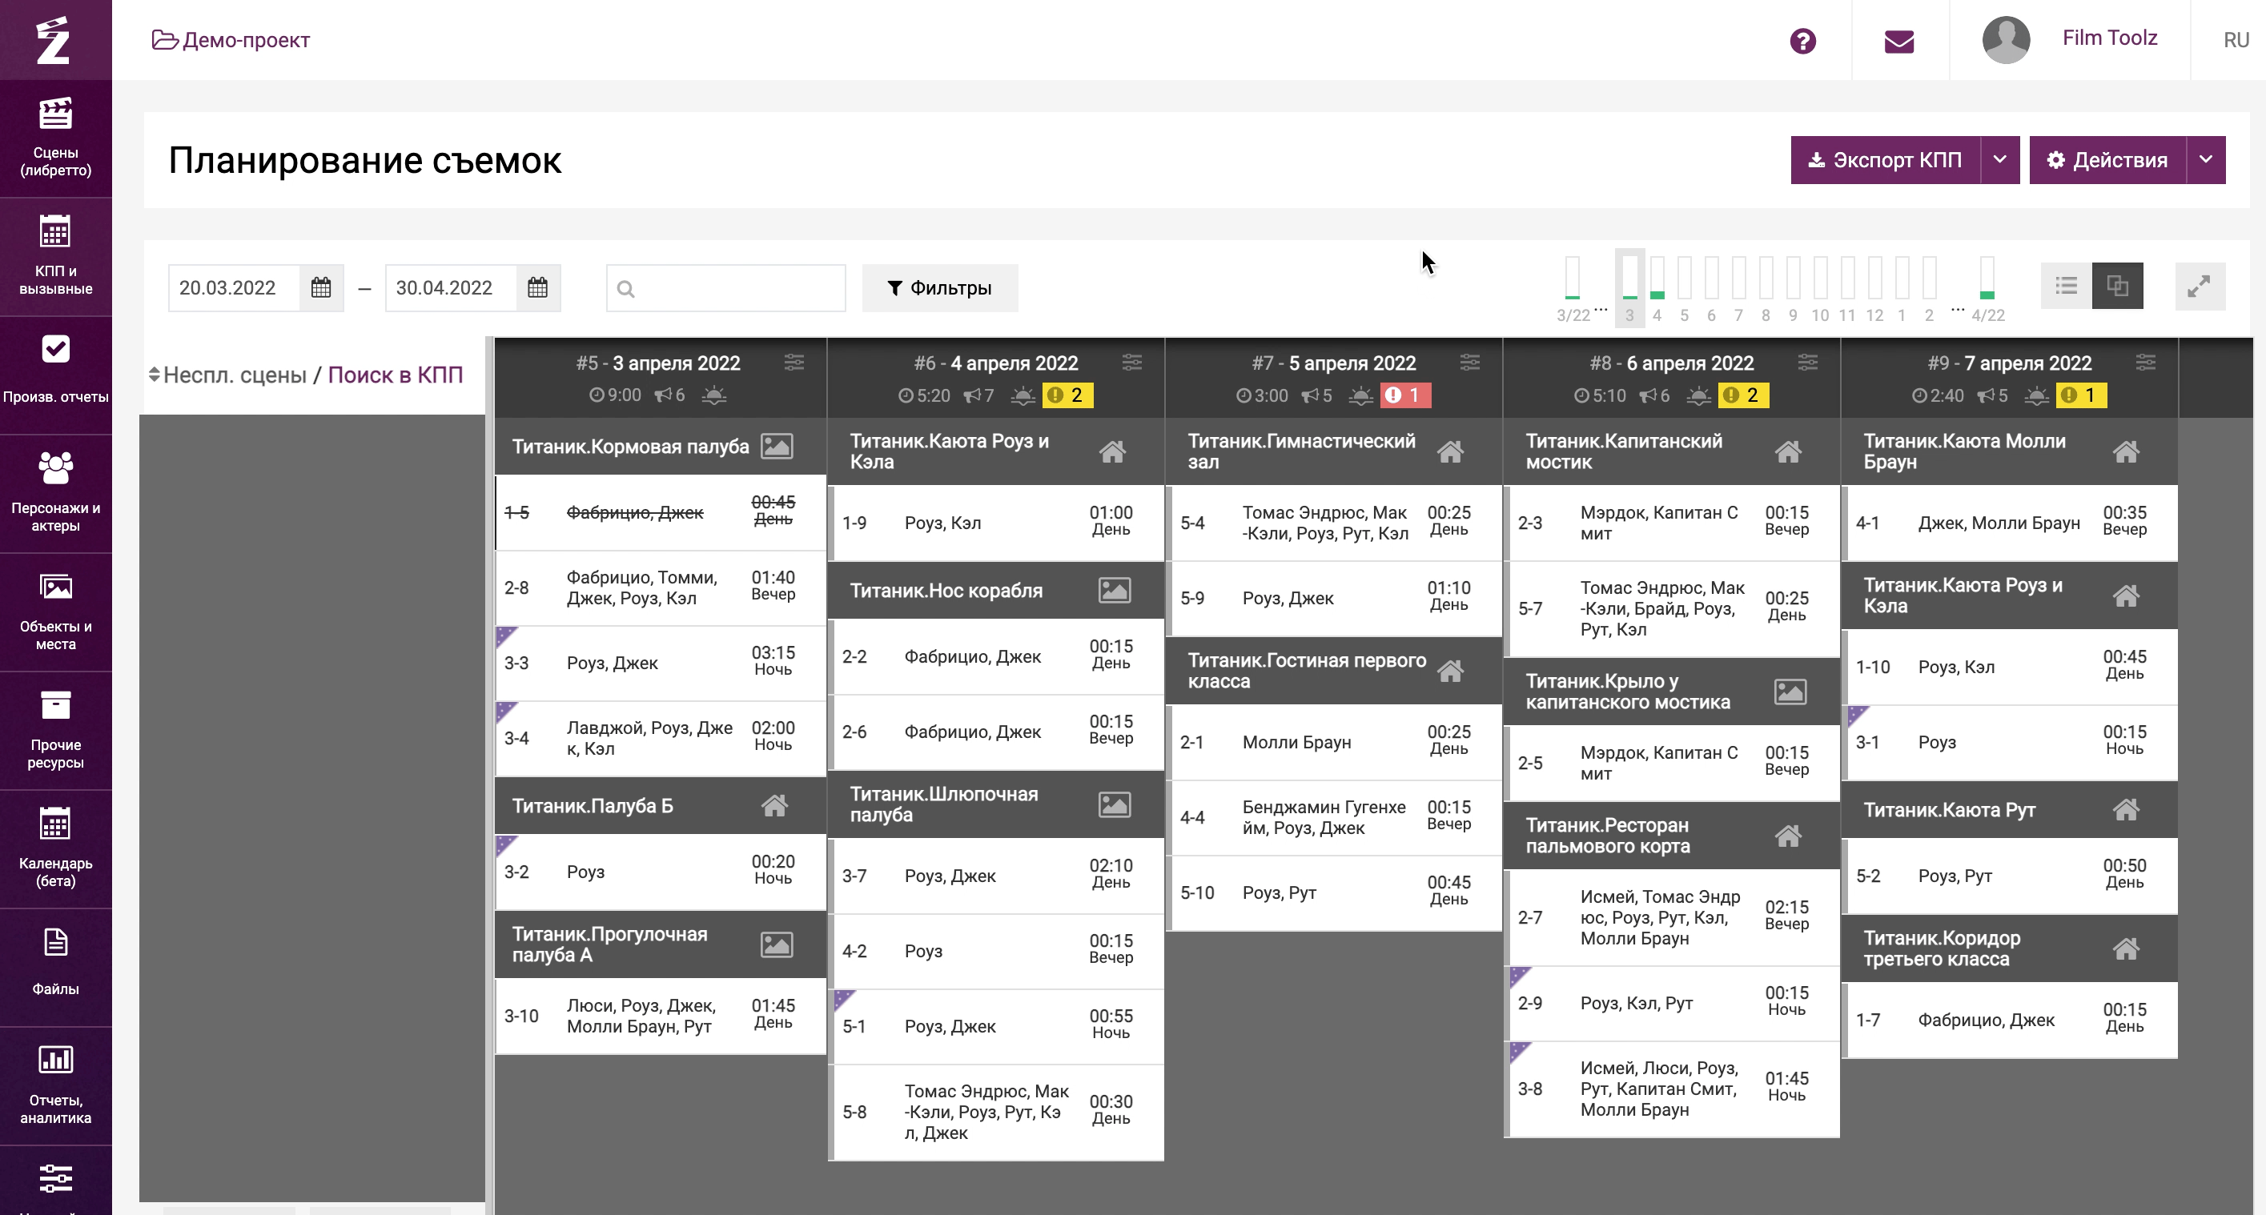
Task: Open calendar picker for start date 20.03.2022
Action: [321, 287]
